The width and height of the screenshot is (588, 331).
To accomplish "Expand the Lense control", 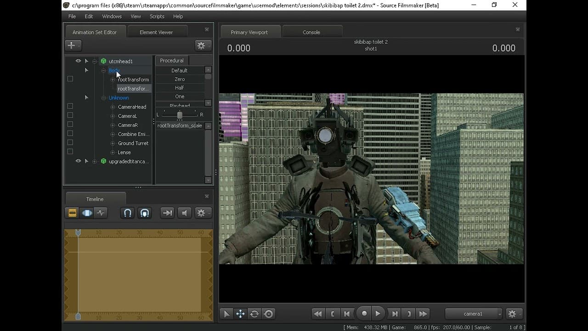I will pos(113,153).
